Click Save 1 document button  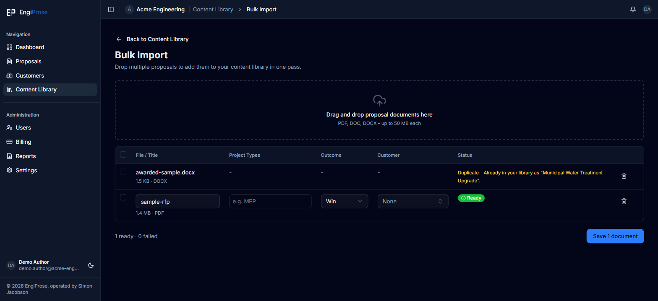tap(615, 236)
